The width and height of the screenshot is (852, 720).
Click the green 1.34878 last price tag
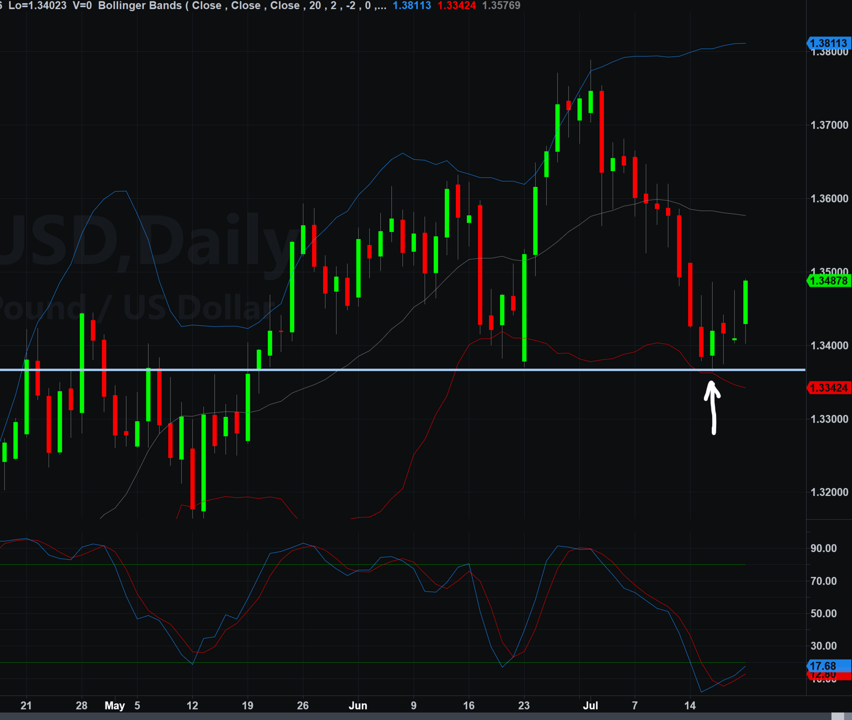coord(828,281)
